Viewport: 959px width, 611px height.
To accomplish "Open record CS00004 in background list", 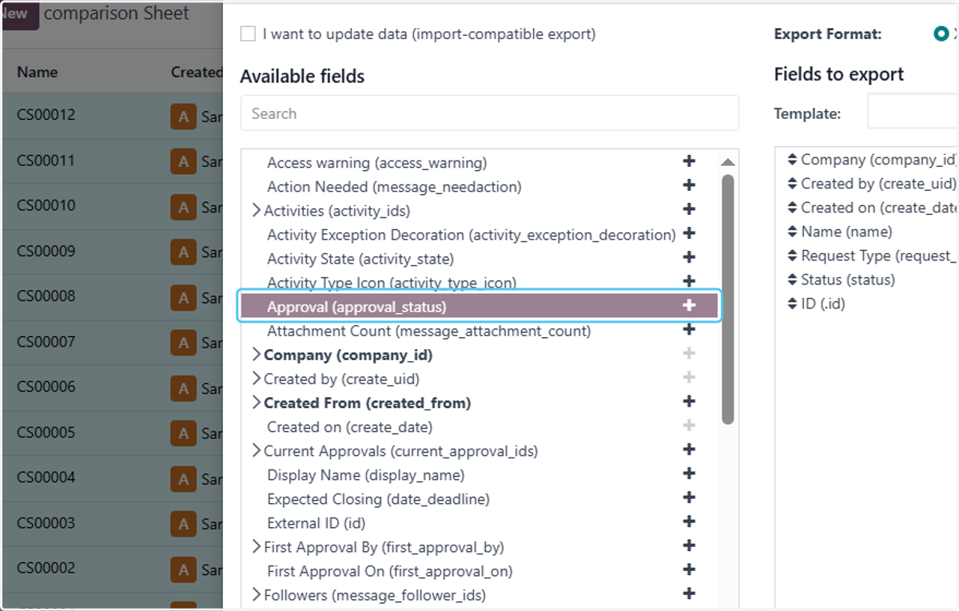I will [46, 478].
